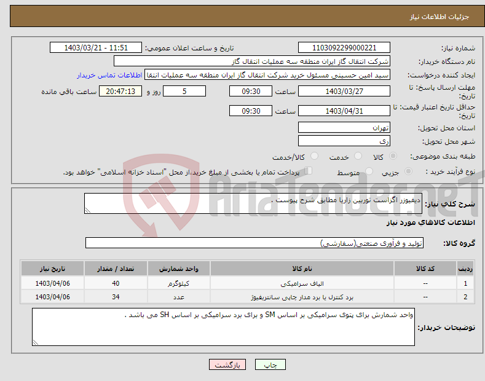The width and height of the screenshot is (485, 381).
Task: Click the نام کالا column header
Action: point(302,269)
